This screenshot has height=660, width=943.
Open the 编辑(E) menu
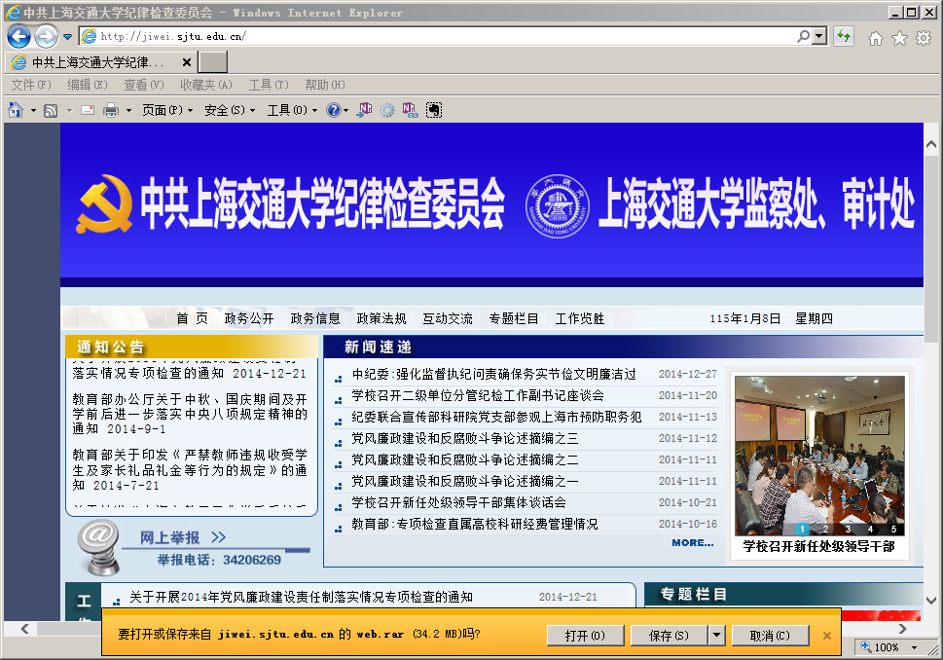tap(88, 85)
